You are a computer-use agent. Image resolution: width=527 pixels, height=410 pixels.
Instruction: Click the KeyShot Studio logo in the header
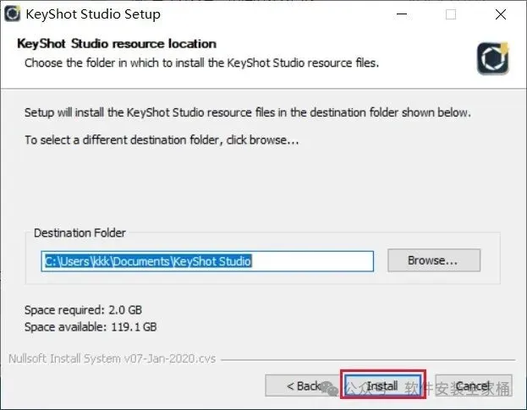click(492, 56)
